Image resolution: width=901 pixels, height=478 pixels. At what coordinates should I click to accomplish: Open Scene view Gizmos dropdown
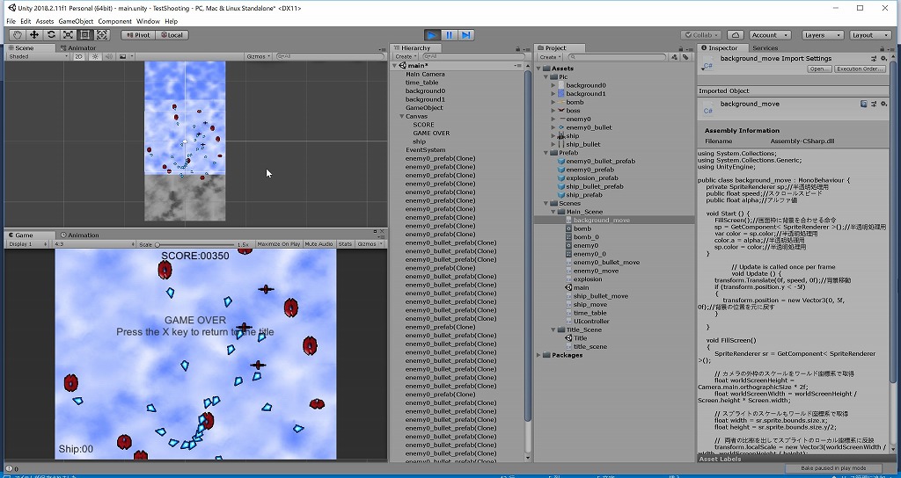tap(258, 56)
